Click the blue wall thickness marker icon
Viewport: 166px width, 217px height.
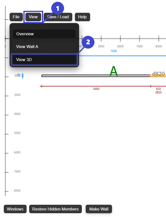tap(23, 76)
